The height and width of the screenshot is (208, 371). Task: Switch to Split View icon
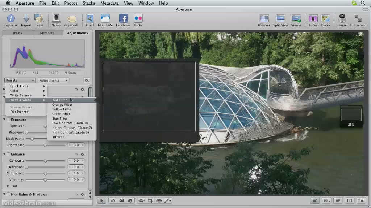[281, 19]
